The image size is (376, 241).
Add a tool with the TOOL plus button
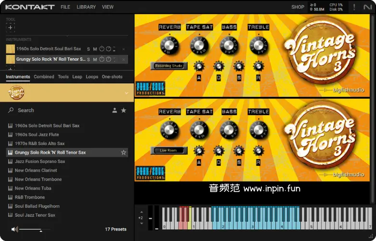pyautogui.click(x=10, y=27)
